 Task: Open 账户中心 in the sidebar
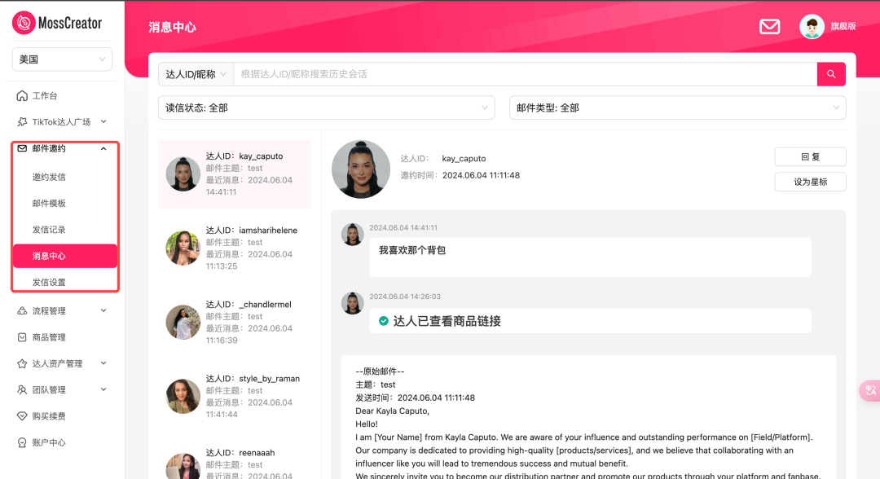point(49,443)
